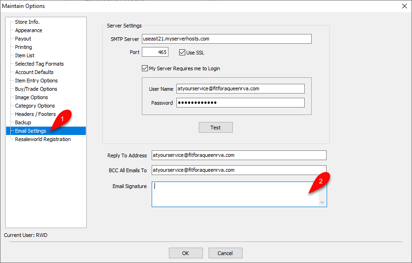
Task: Select Item List in tree
Action: 24,55
